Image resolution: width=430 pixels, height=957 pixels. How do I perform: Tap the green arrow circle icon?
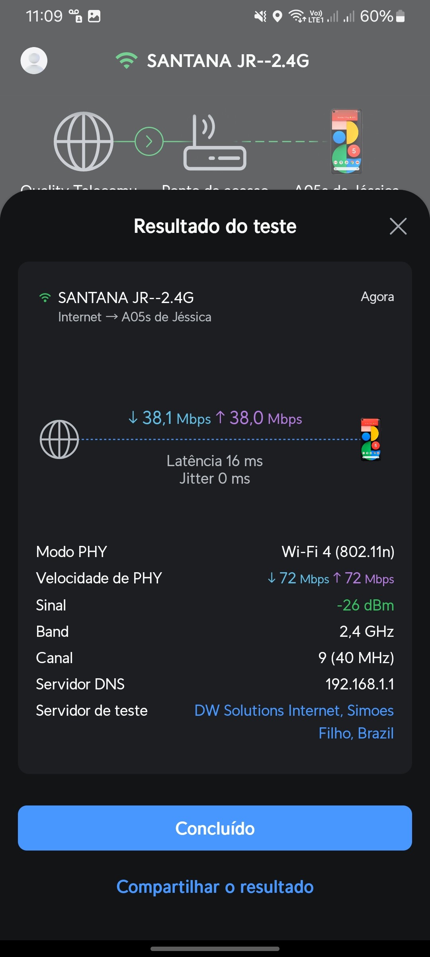click(x=149, y=142)
